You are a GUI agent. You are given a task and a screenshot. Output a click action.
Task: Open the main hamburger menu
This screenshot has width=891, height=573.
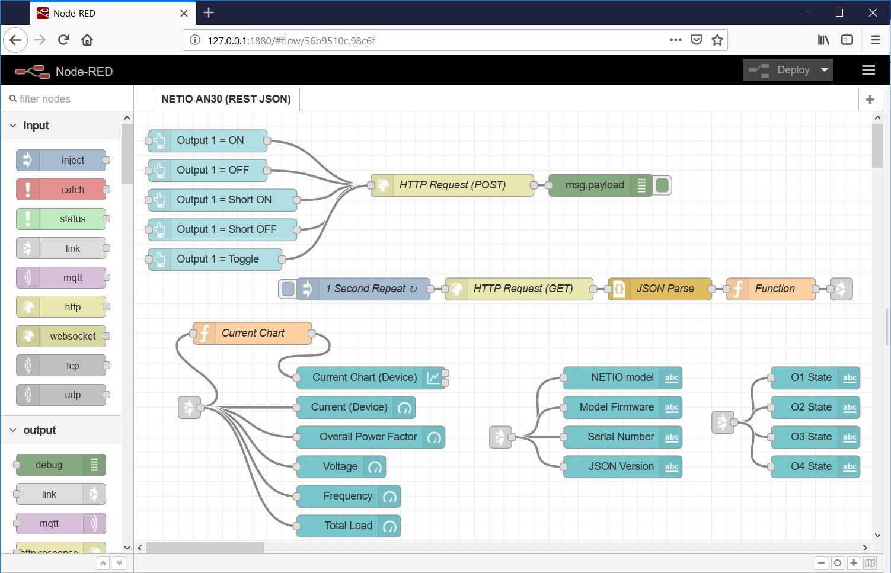tap(868, 69)
